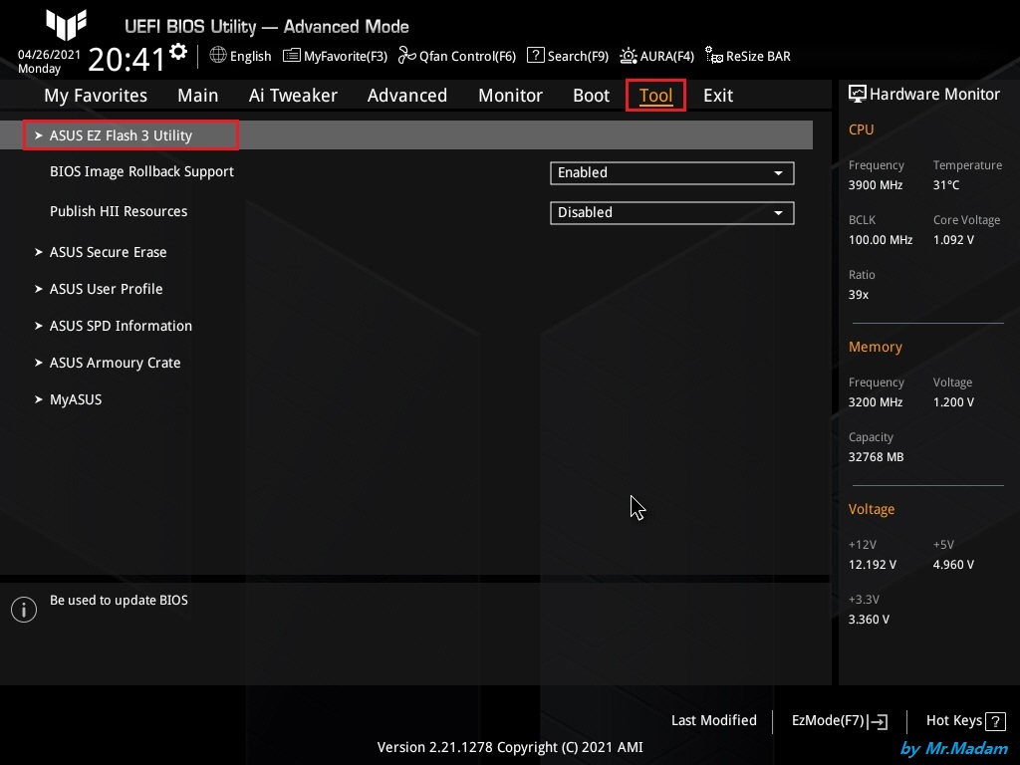Open the Exit tab

click(718, 96)
